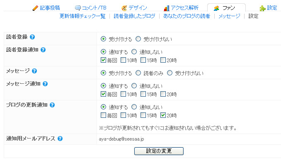
Task: Click the コメント/TB speech bubble icon
Action: pos(78,8)
